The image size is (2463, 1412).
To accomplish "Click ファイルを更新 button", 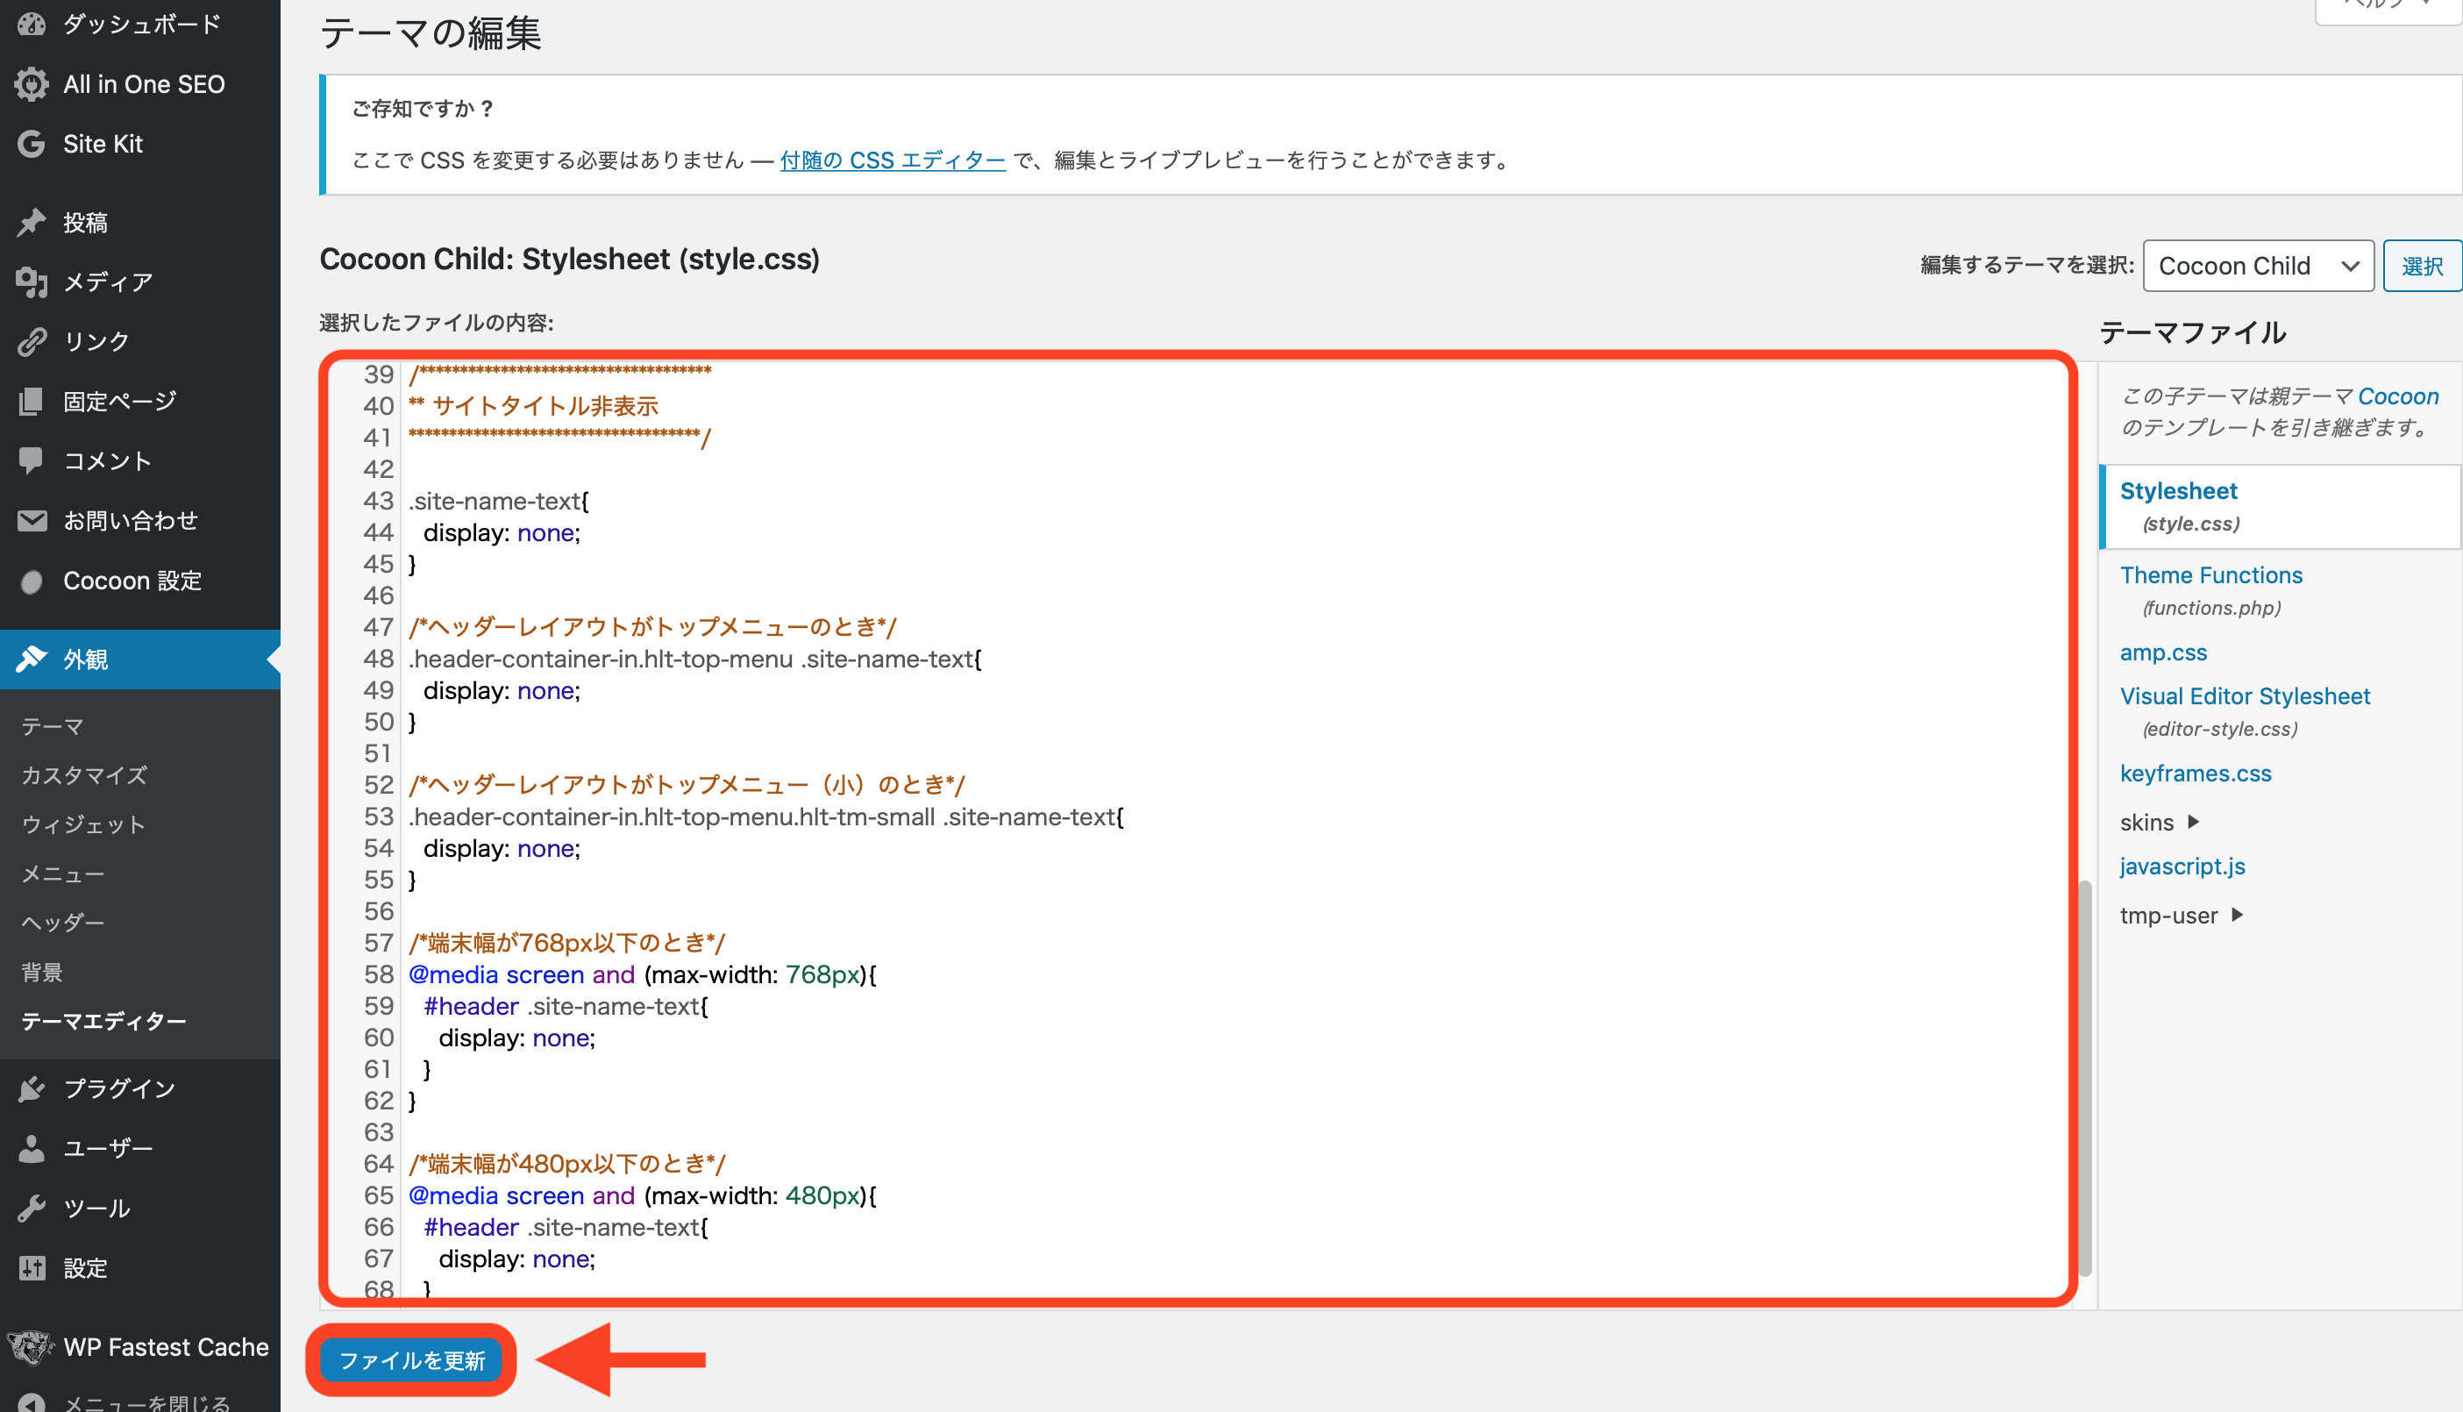I will coord(411,1359).
